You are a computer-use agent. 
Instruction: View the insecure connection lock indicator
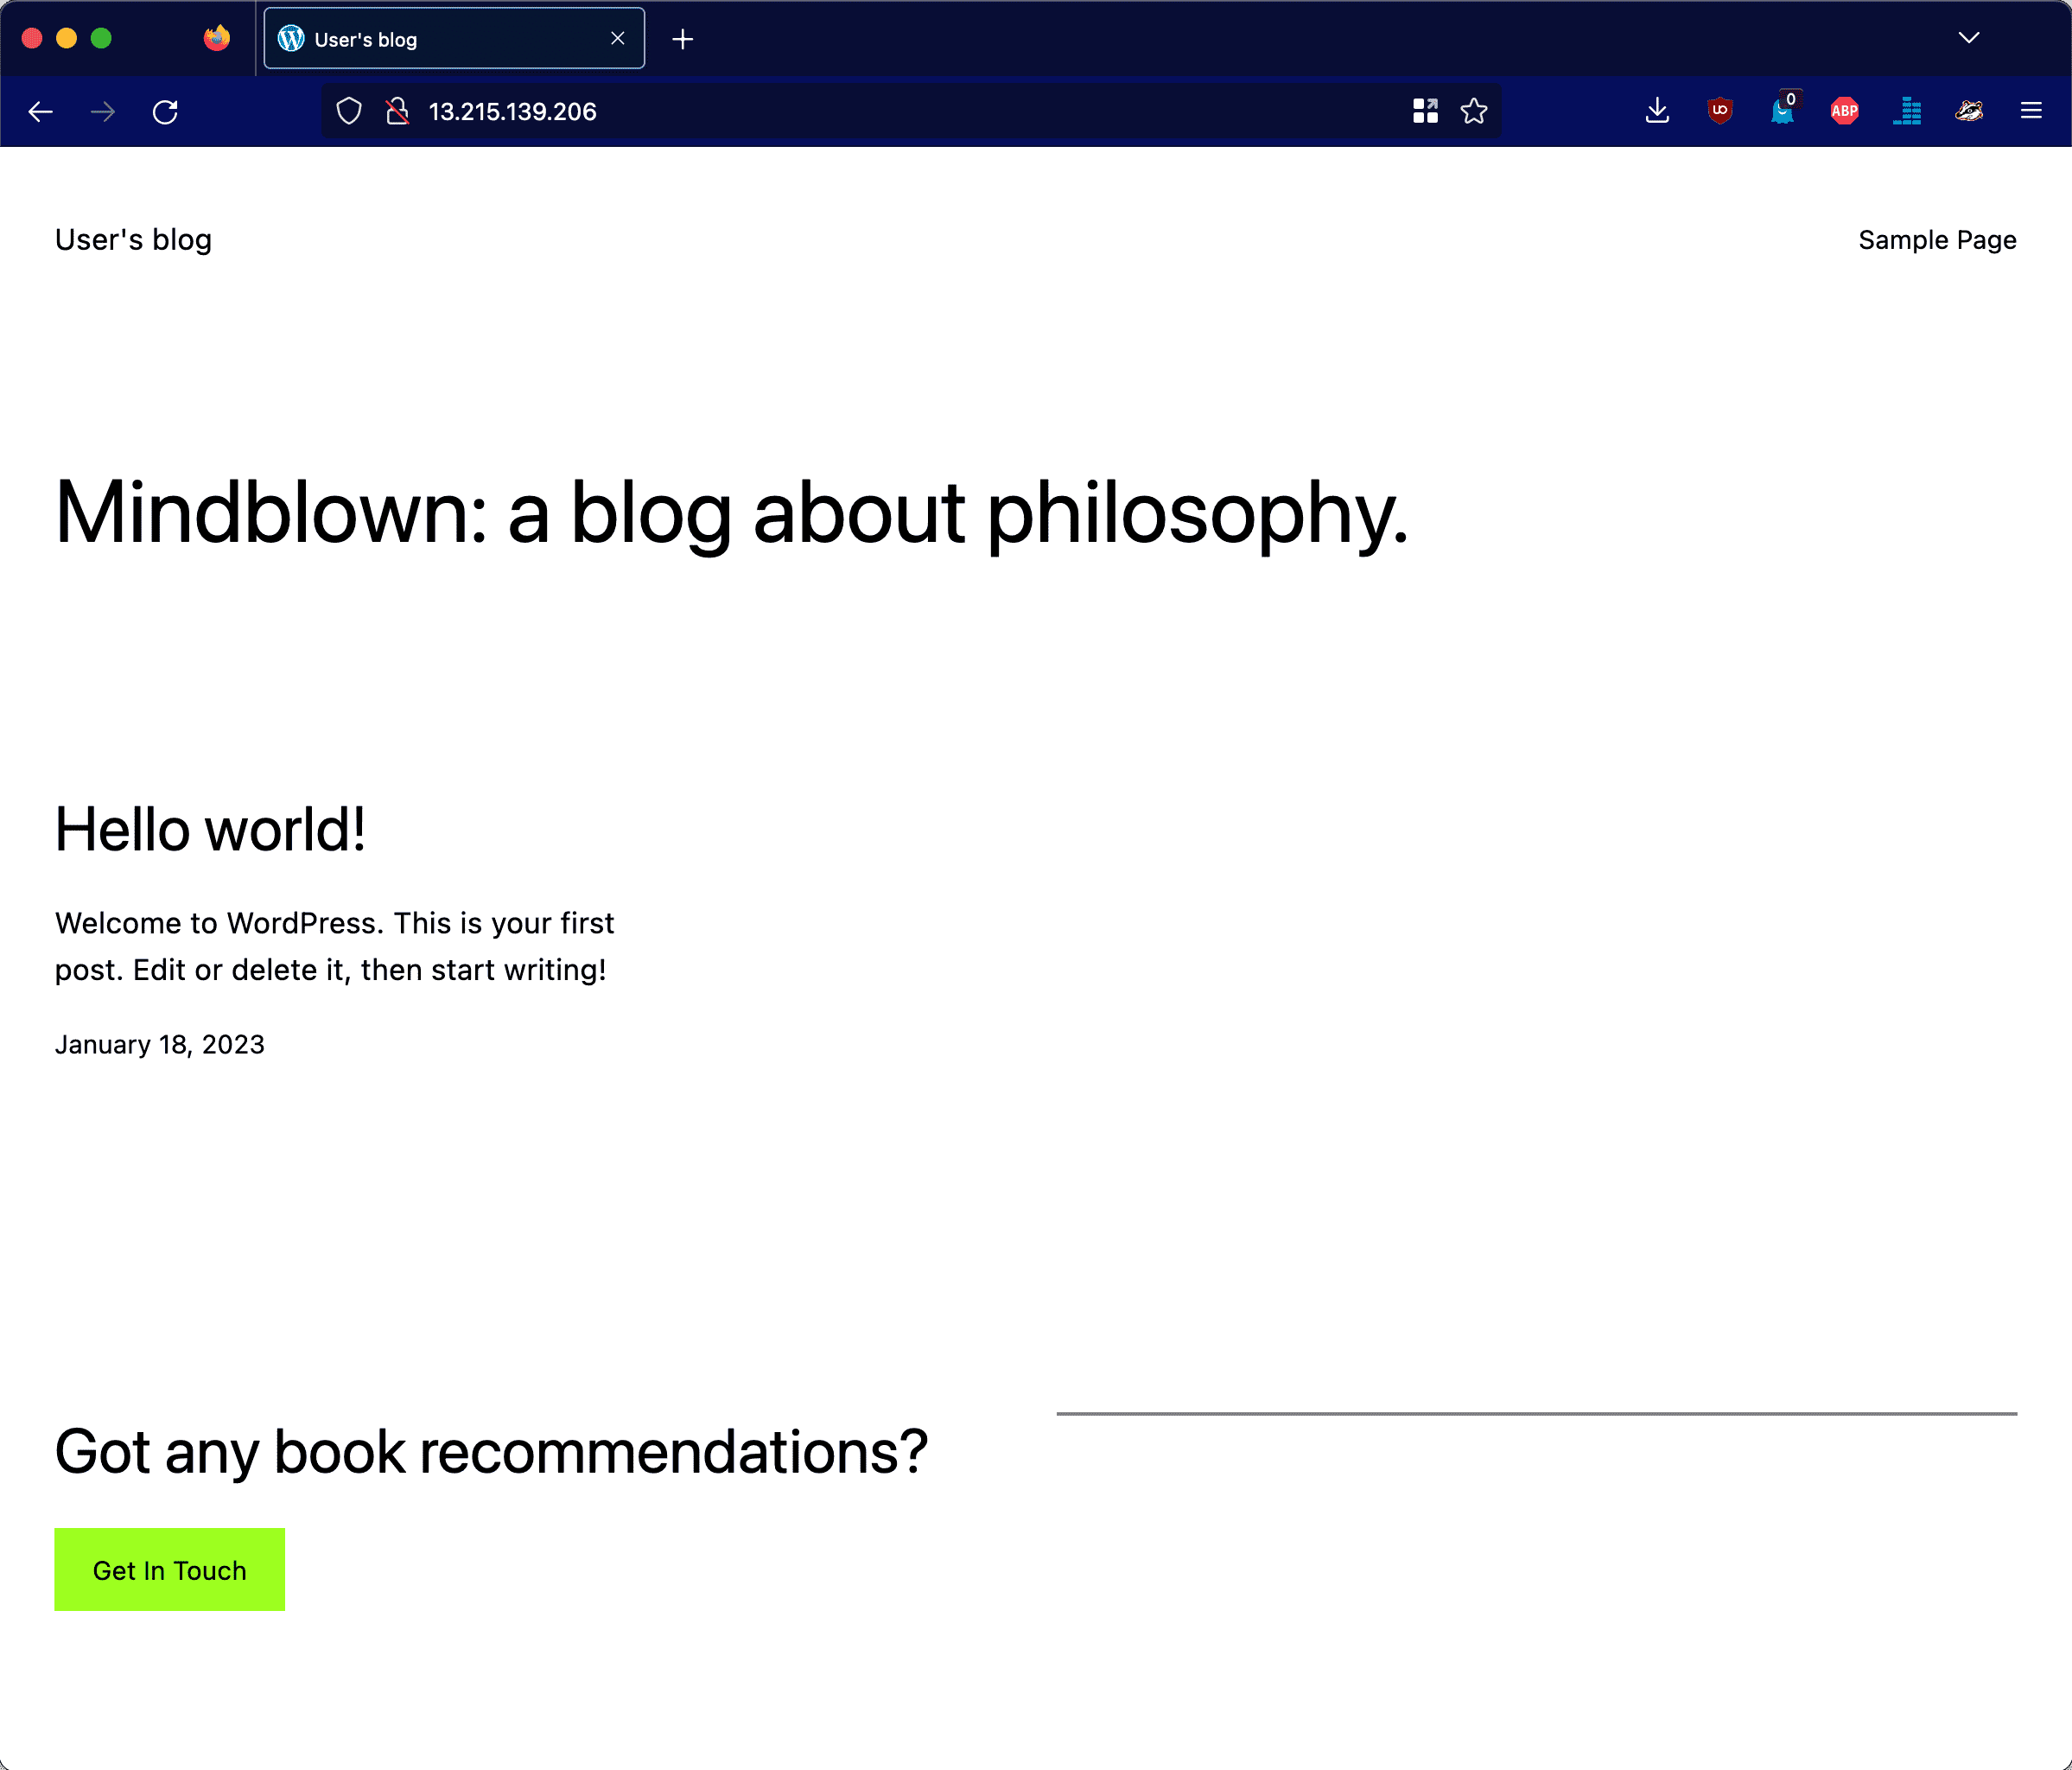click(x=397, y=111)
